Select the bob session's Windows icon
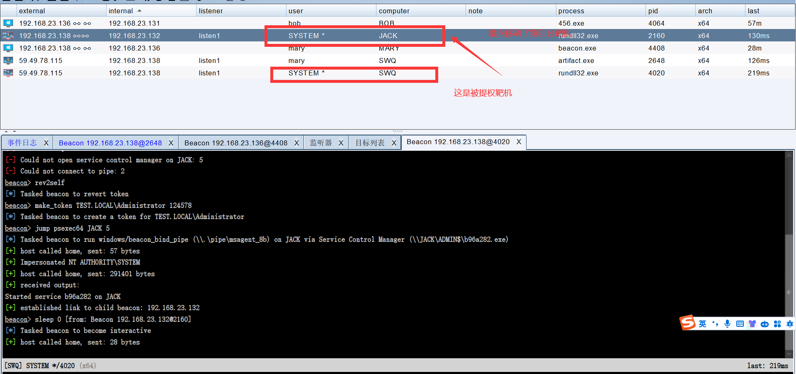The image size is (796, 374). 8,23
